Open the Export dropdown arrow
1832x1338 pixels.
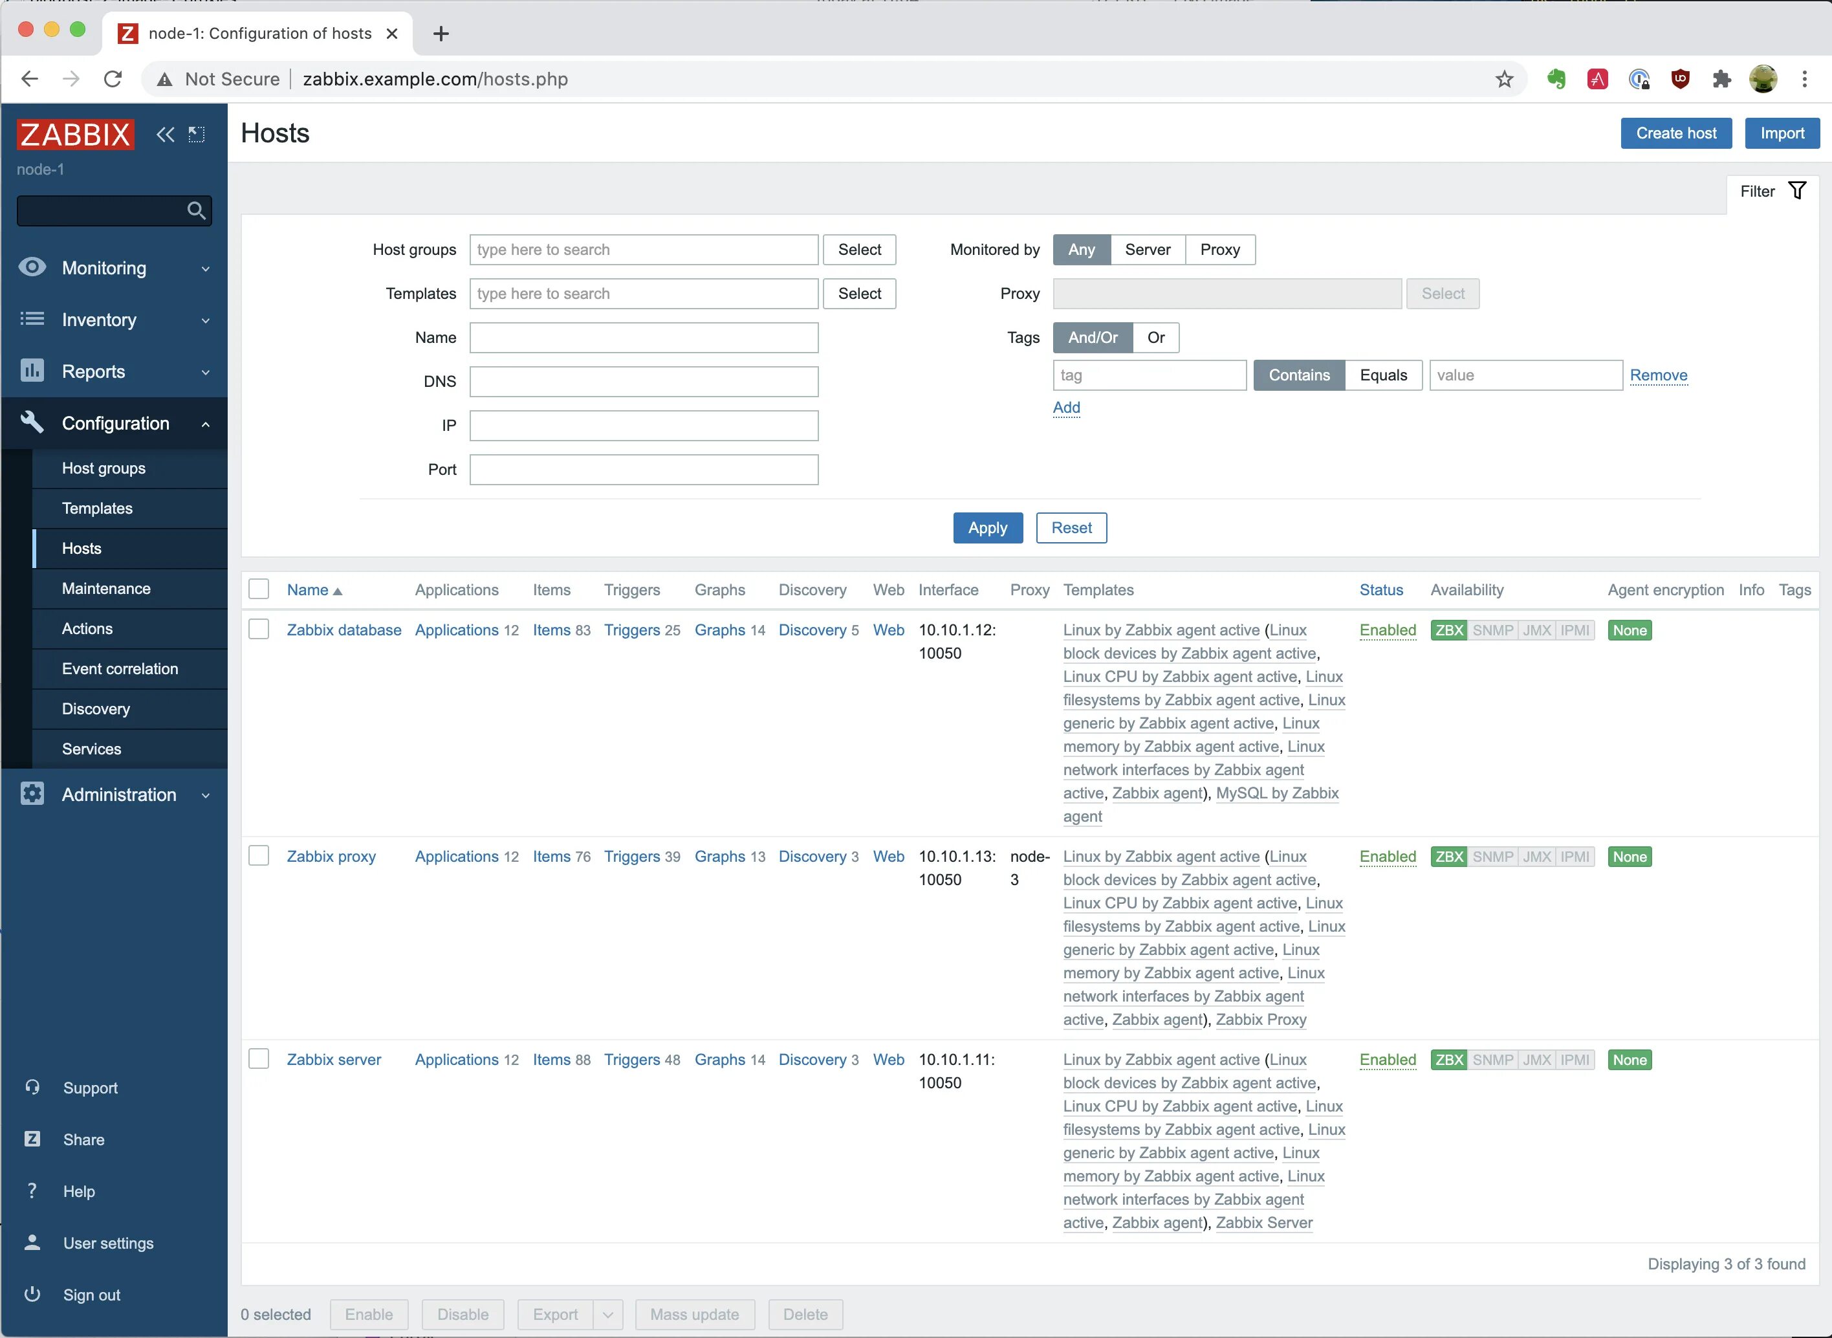pyautogui.click(x=607, y=1315)
